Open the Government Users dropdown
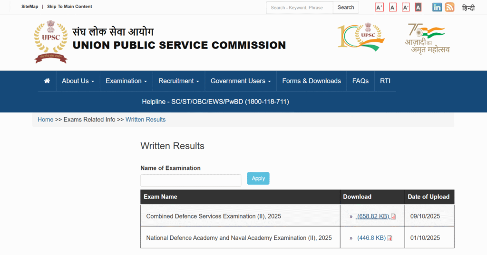The width and height of the screenshot is (487, 255). coord(240,81)
